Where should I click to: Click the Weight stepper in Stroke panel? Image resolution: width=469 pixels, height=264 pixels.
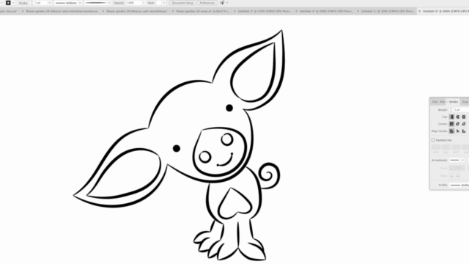[451, 110]
